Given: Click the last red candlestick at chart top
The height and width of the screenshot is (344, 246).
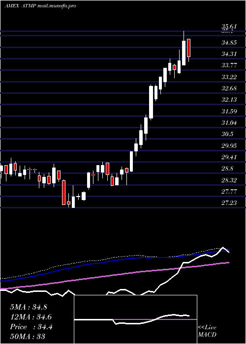Looking at the screenshot, I should point(188,48).
